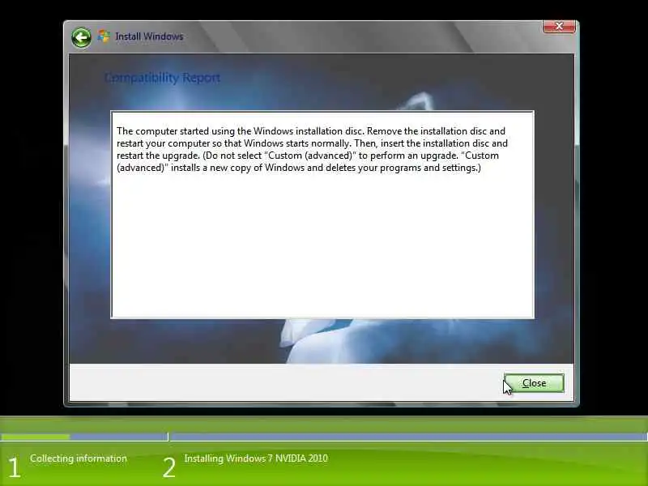648x486 pixels.
Task: Click the Collecting information step label
Action: pos(79,458)
